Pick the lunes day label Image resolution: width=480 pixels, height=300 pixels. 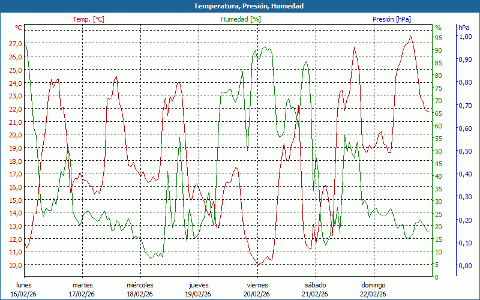click(x=24, y=285)
